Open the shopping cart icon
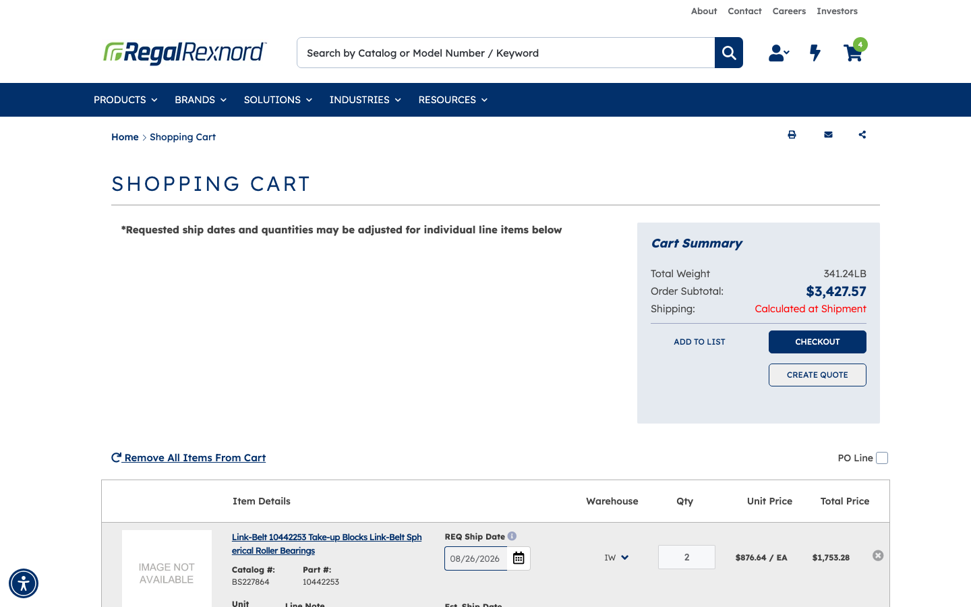 click(854, 51)
